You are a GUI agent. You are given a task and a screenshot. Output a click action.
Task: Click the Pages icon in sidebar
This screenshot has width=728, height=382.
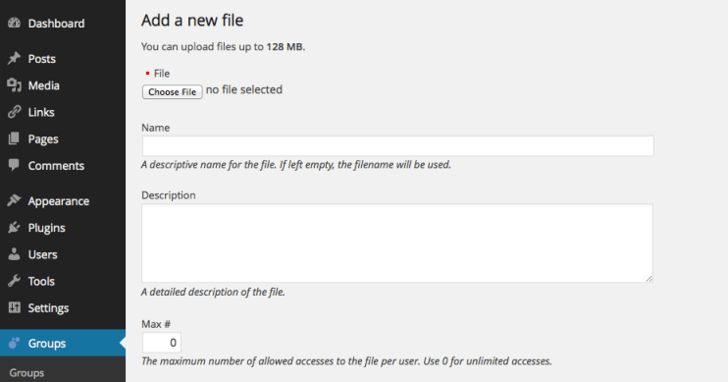coord(15,138)
